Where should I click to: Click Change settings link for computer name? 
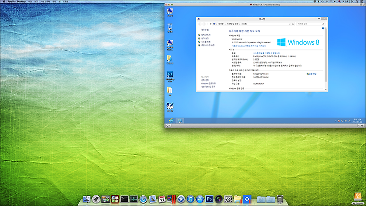pos(313,74)
